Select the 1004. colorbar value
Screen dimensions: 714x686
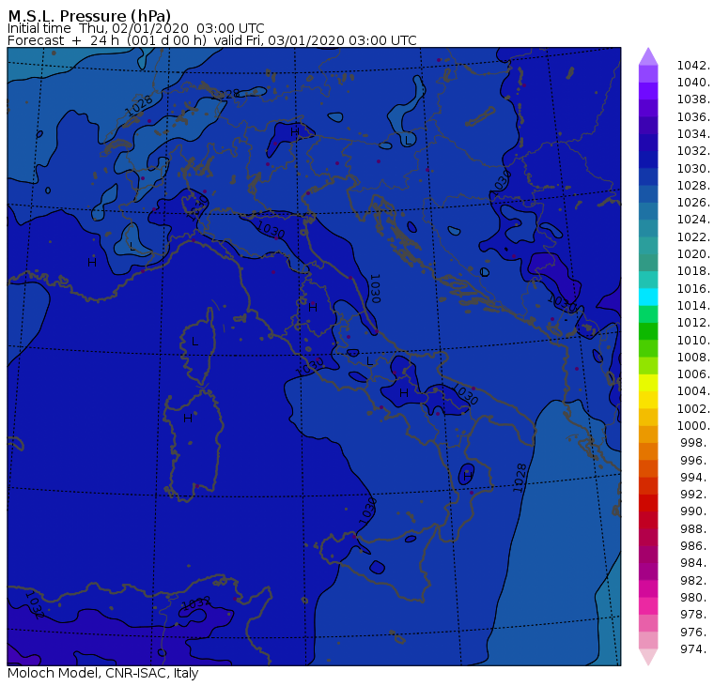tap(693, 390)
